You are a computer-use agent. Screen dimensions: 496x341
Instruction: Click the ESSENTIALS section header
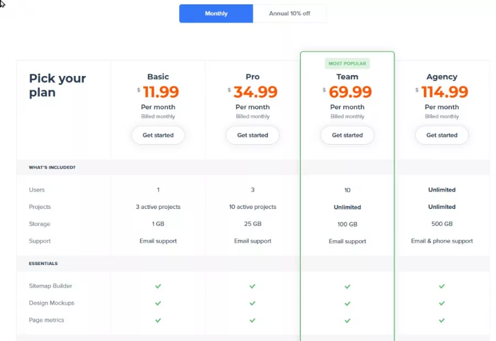(44, 263)
